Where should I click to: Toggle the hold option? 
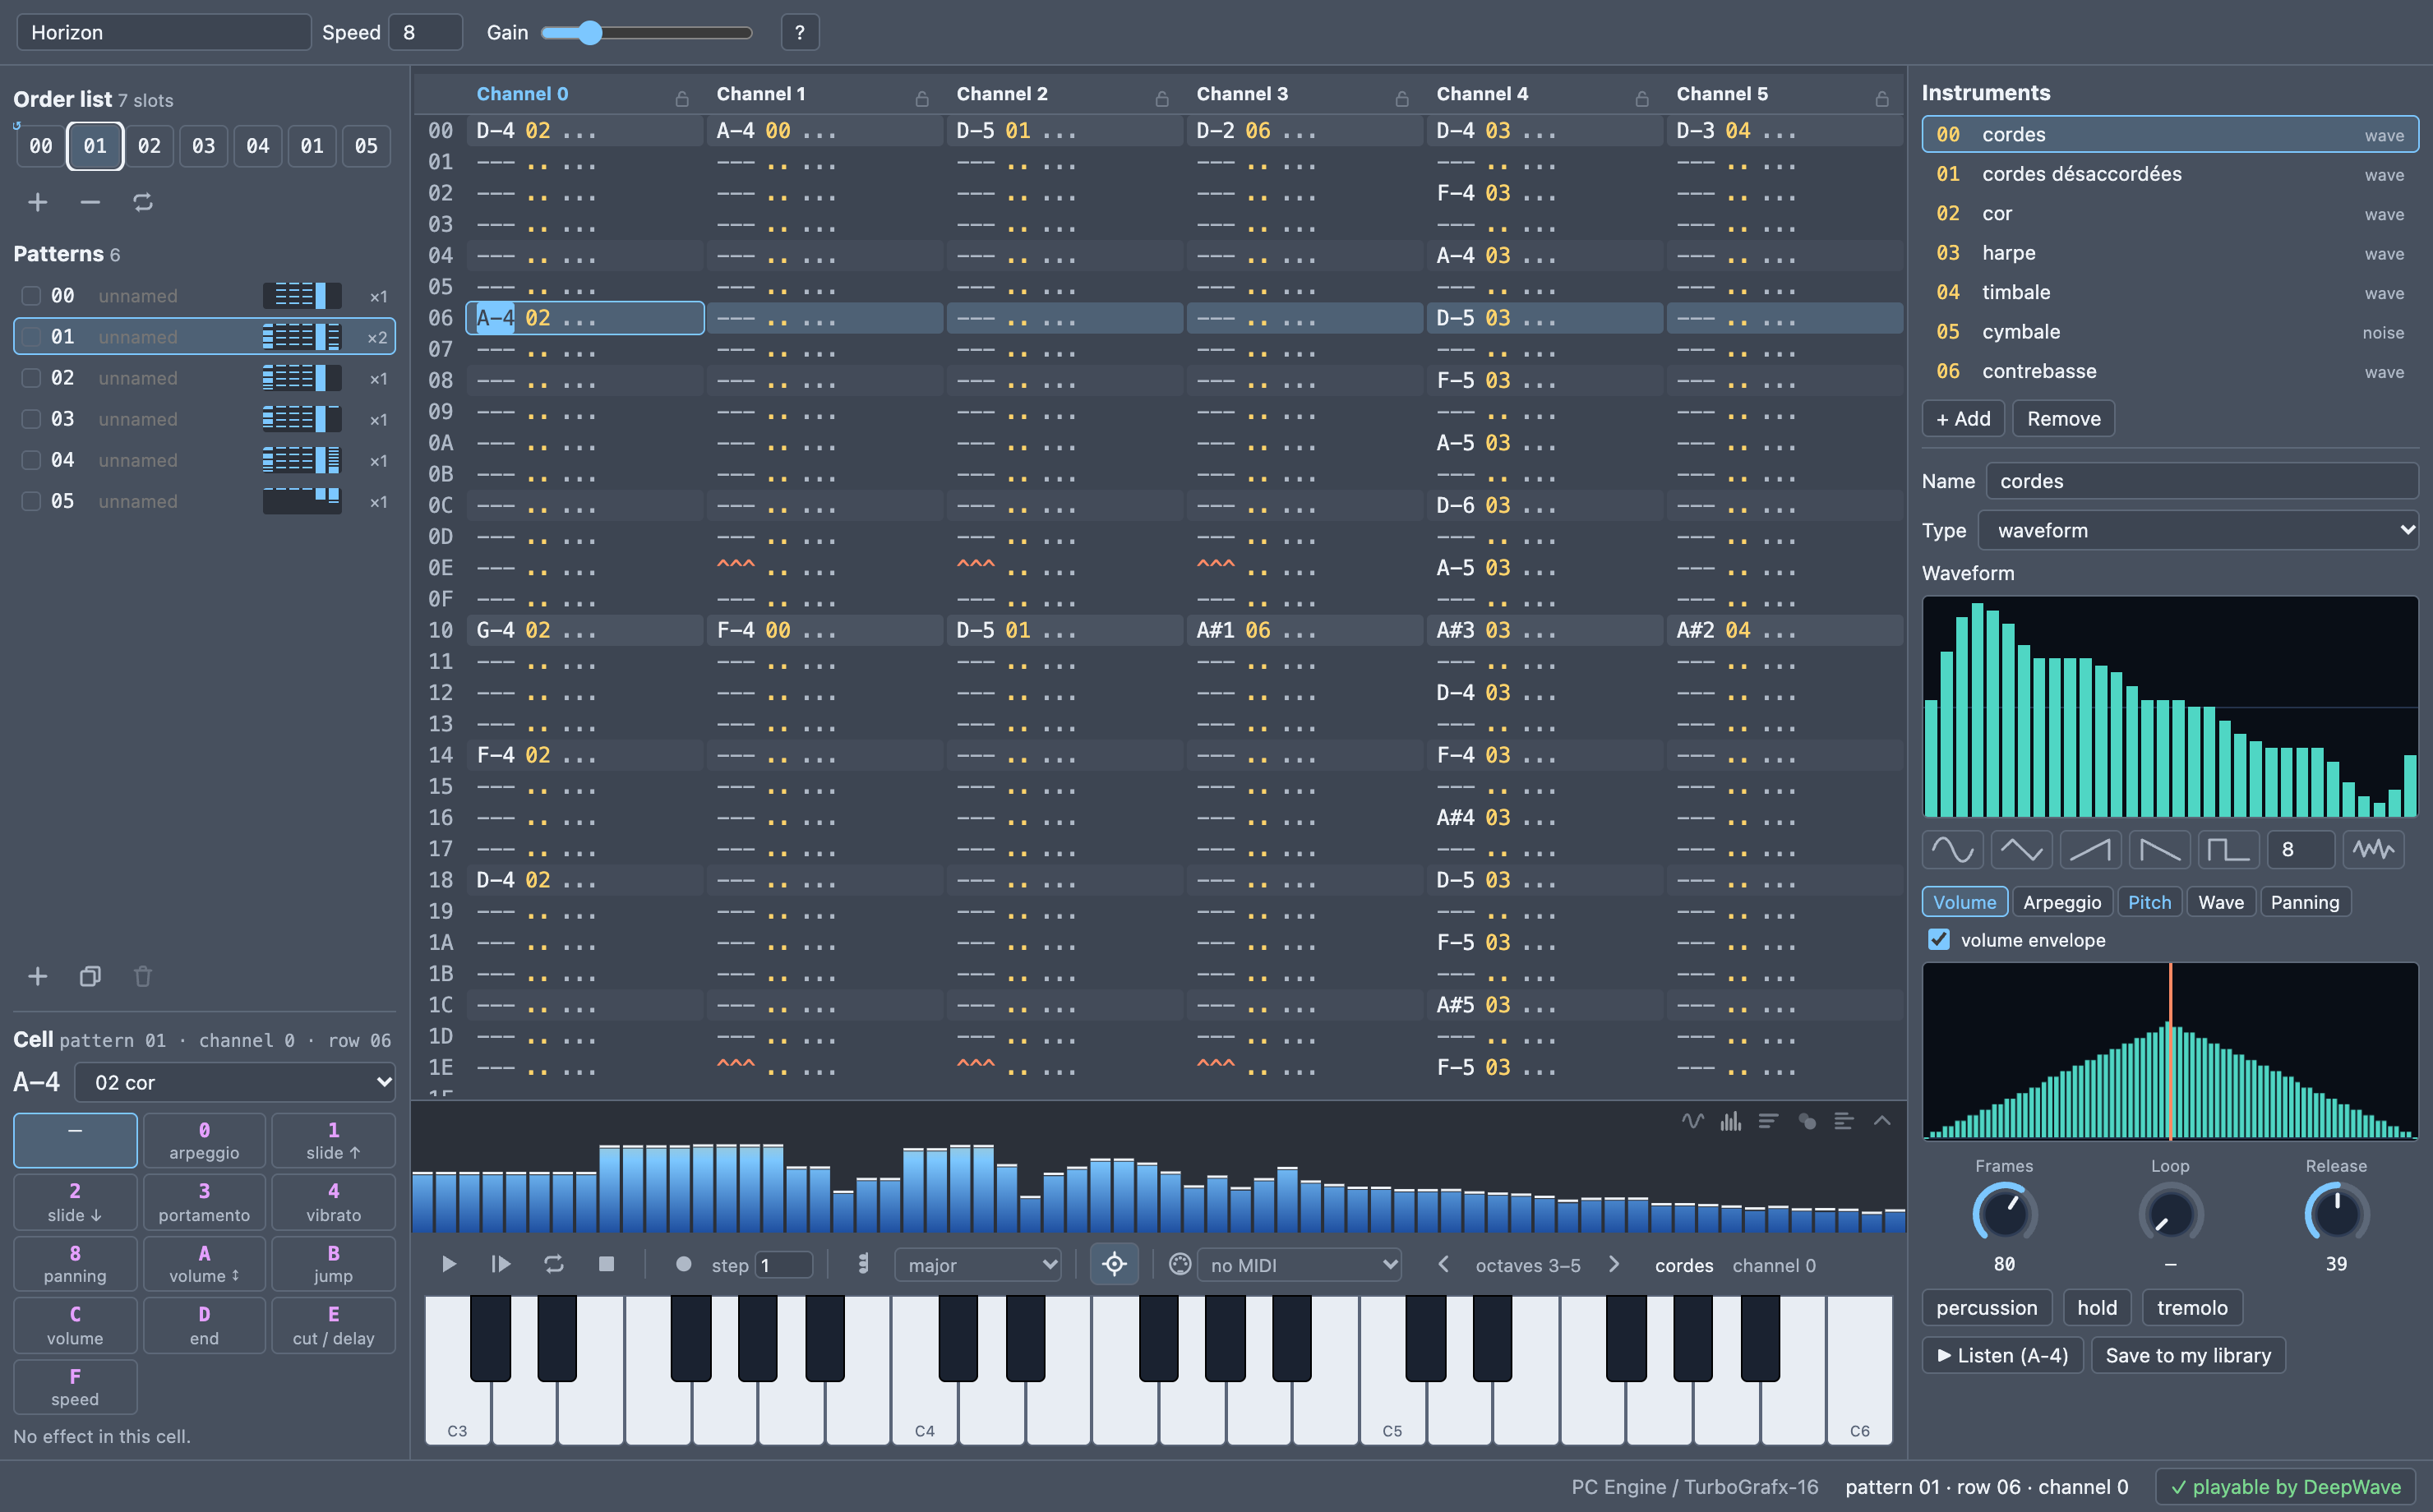(2097, 1308)
